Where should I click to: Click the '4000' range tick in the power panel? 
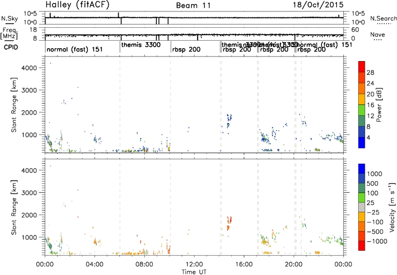click(29, 68)
